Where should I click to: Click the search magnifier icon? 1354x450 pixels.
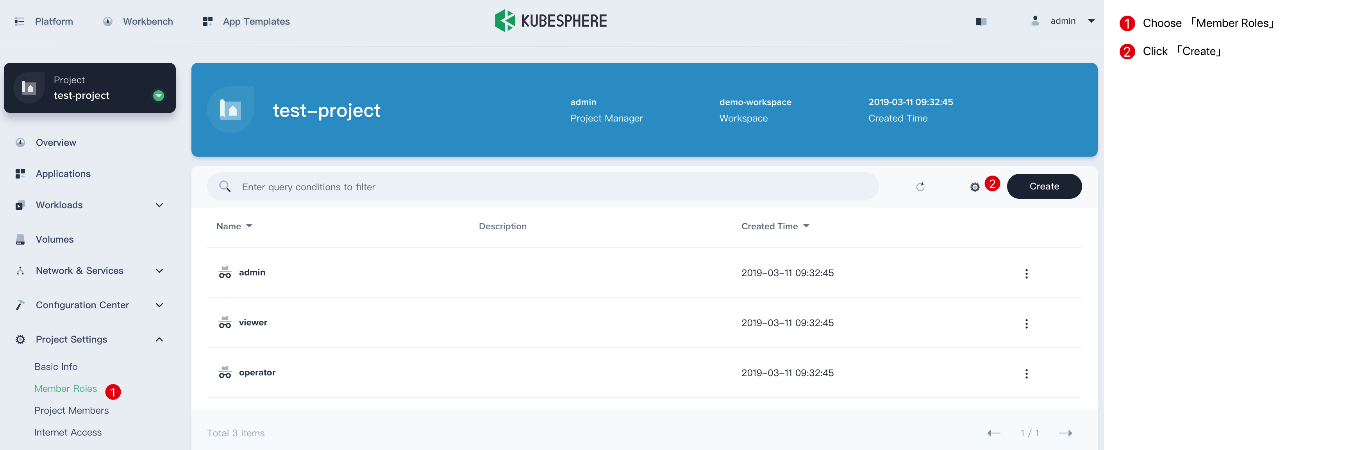coord(225,187)
